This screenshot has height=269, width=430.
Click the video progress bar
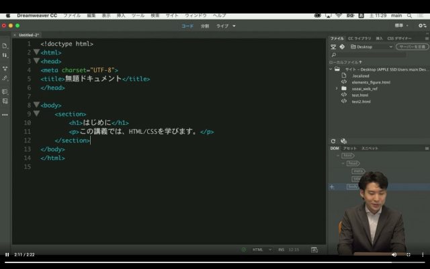coord(215,262)
